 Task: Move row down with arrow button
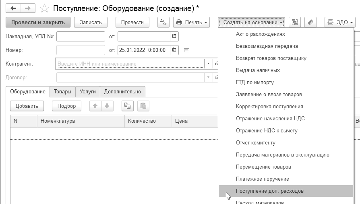click(107, 106)
